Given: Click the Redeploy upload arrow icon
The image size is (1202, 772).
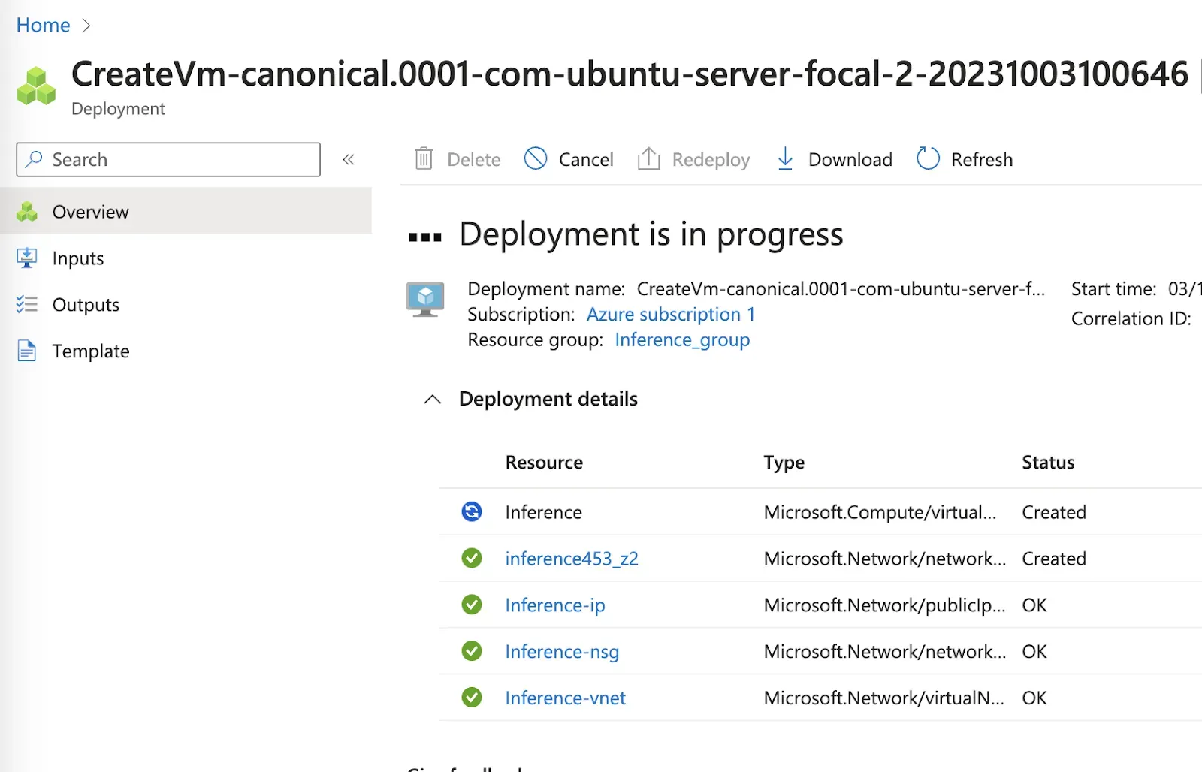Looking at the screenshot, I should click(x=648, y=158).
